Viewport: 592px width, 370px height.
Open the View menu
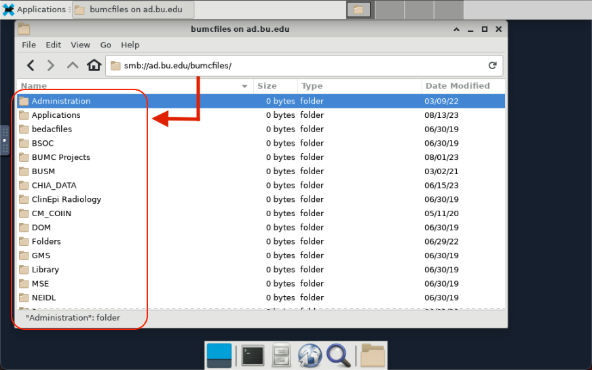click(80, 45)
